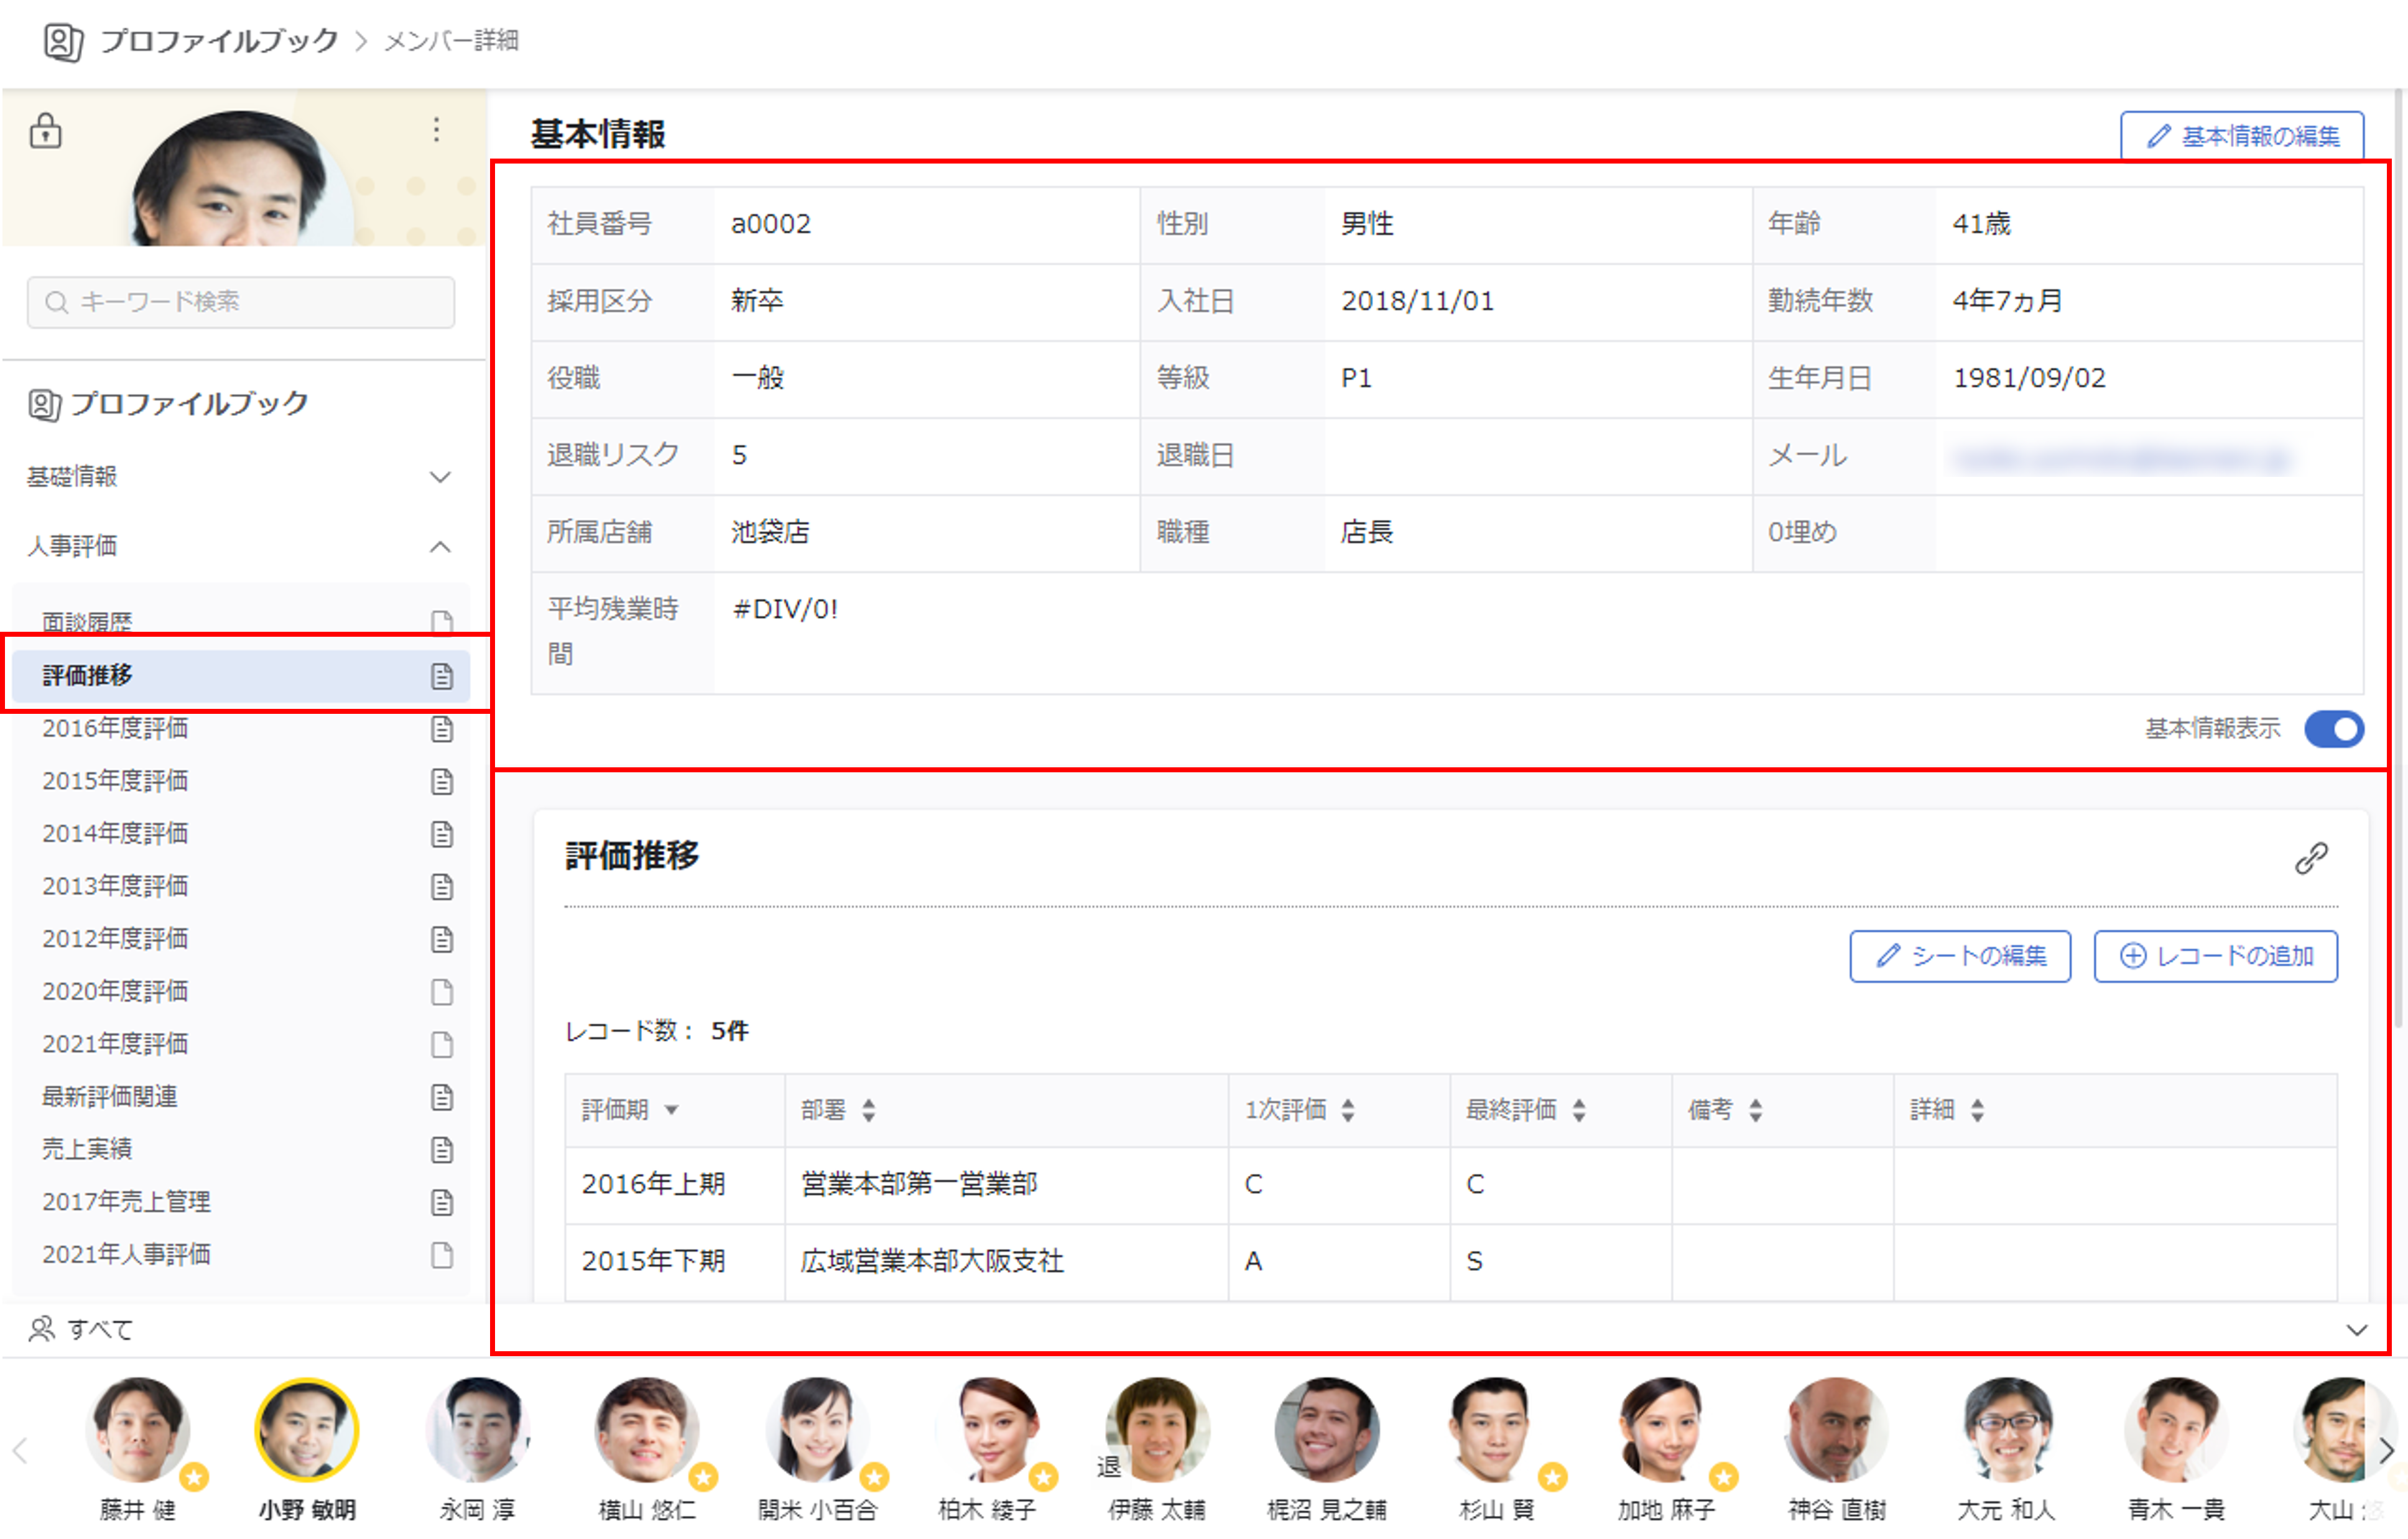Screen dimensions: 2408x1539
Task: Click the sheet icon next to 2016年度評価
Action: [442, 729]
